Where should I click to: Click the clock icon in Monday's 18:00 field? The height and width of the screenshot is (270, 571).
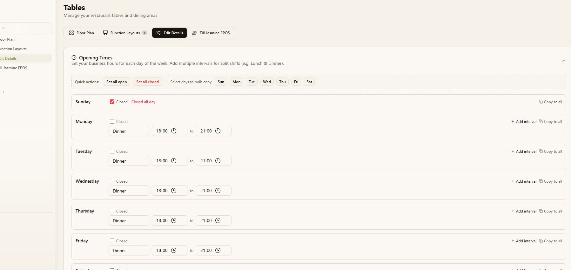pos(174,131)
